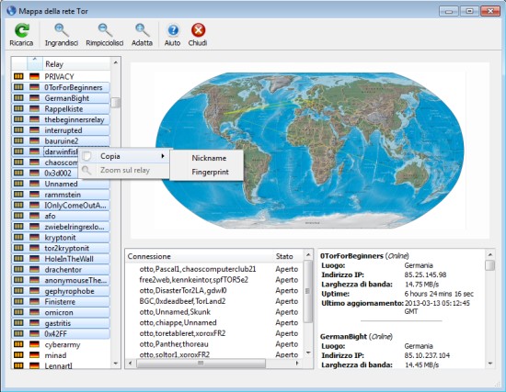This screenshot has height=392, width=506.
Task: Fit the map with the Adatta icon
Action: click(142, 30)
